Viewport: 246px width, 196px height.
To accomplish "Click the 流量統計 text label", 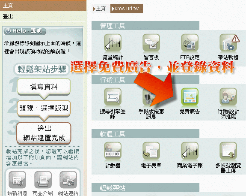I will pos(113,57).
